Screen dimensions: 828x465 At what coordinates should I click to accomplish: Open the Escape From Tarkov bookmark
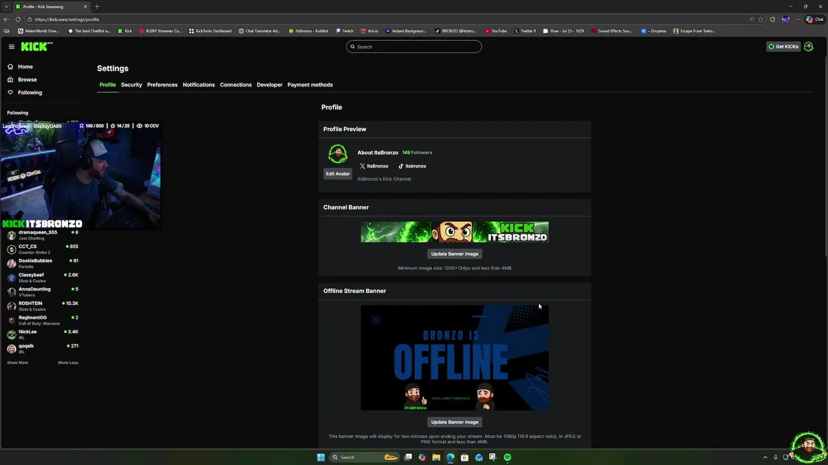(694, 31)
